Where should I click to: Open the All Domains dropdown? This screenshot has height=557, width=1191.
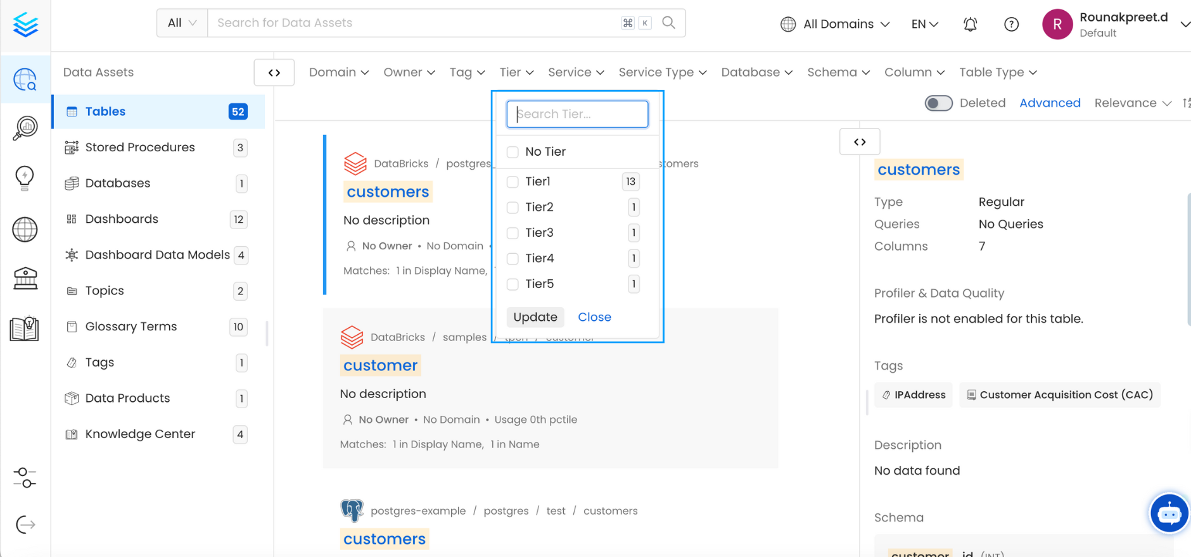(x=835, y=24)
